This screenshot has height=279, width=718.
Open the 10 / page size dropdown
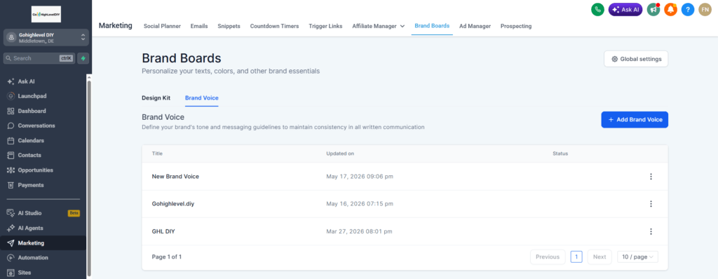637,257
